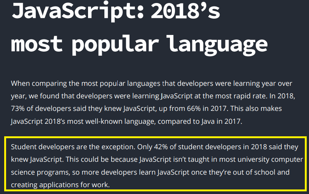This screenshot has width=309, height=194.
Task: Click the sentence beginning "When comparing the most popular languages"
Action: tap(152, 84)
